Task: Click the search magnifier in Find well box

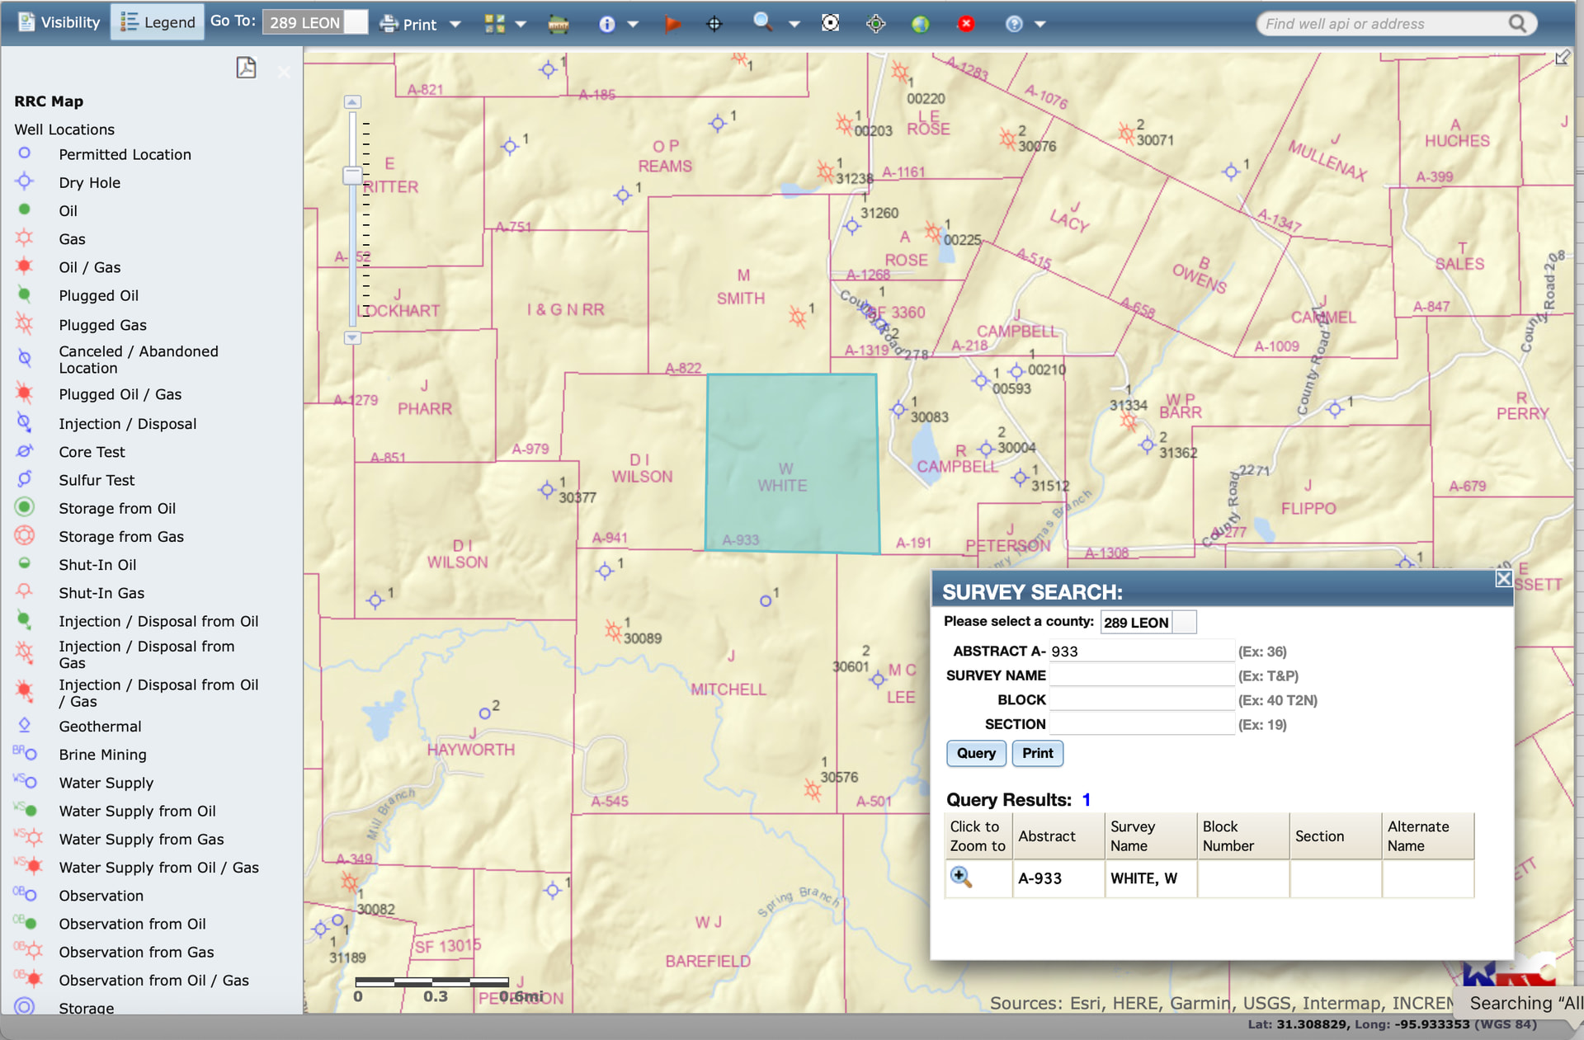Action: (x=1517, y=24)
